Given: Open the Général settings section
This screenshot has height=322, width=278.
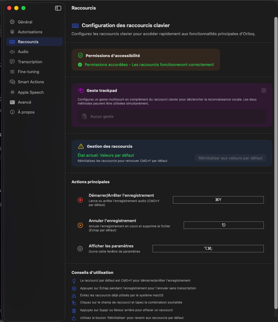Looking at the screenshot, I should tap(35, 22).
